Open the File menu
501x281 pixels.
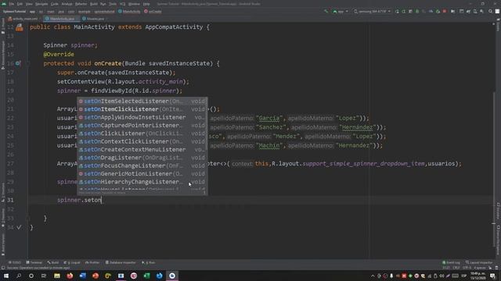[12, 4]
